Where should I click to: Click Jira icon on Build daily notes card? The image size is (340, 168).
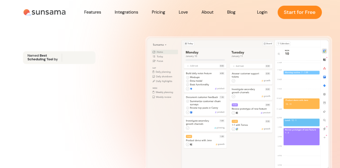coord(191,89)
